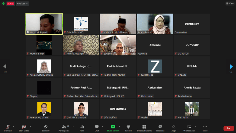
Task: Select zuwesty eka's Z avatar tile
Action: pos(155,66)
